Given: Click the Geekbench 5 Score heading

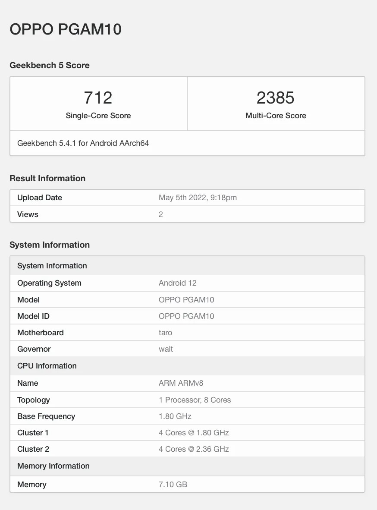Looking at the screenshot, I should (x=50, y=65).
